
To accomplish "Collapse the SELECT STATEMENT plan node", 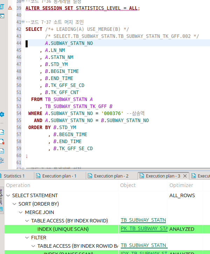I will click(8, 195).
